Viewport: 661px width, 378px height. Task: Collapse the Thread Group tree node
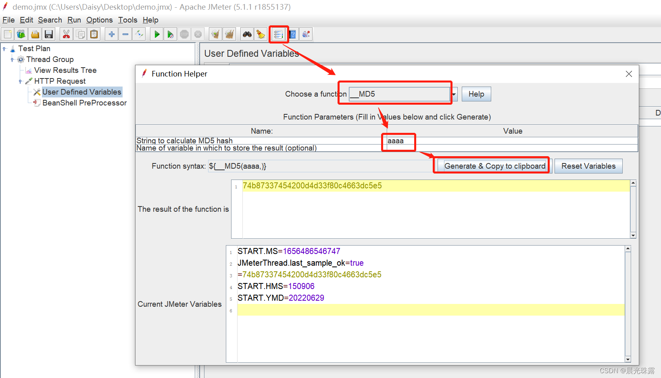click(13, 59)
